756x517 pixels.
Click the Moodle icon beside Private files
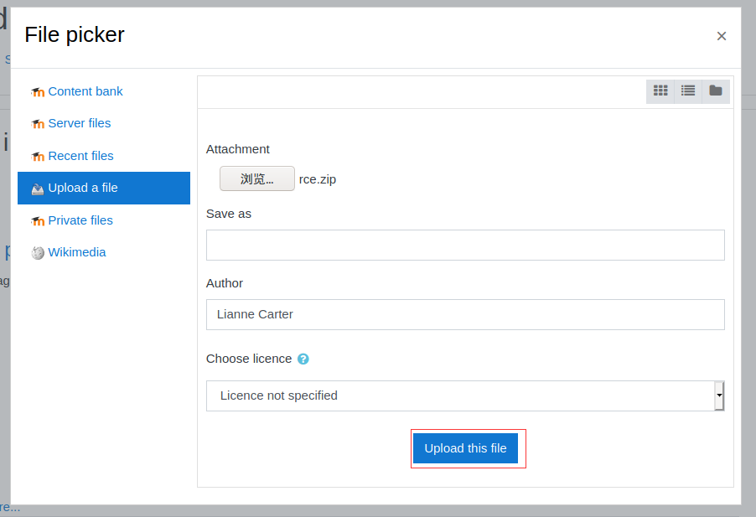coord(38,220)
